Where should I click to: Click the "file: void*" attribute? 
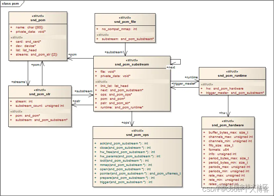tap(108, 72)
